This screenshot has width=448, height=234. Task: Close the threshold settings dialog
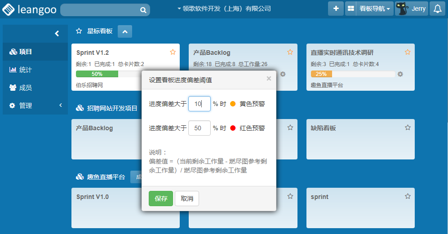pyautogui.click(x=269, y=79)
